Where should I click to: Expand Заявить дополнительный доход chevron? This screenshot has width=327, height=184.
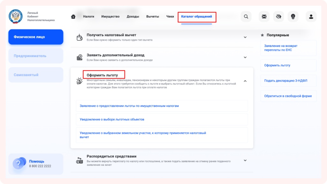point(245,57)
